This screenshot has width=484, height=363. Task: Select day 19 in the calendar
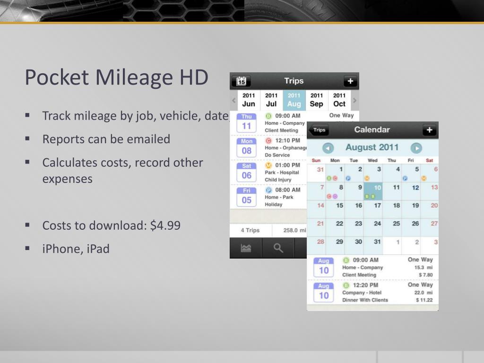tap(411, 209)
